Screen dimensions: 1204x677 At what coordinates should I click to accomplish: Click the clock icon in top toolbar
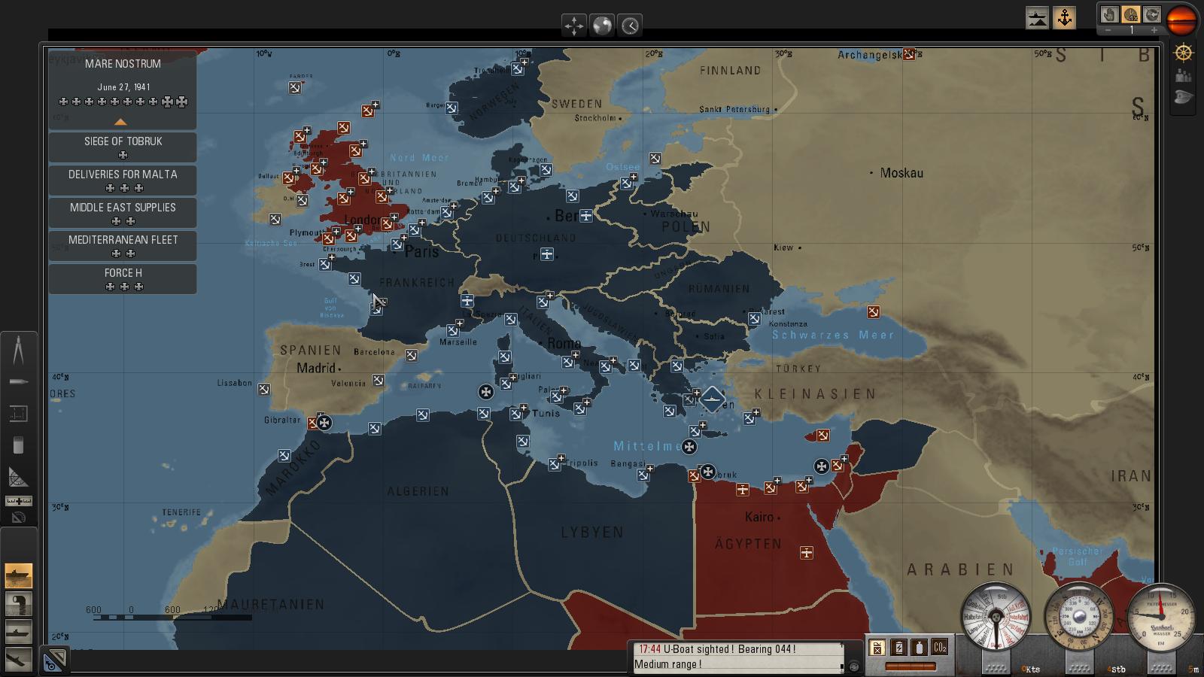630,26
